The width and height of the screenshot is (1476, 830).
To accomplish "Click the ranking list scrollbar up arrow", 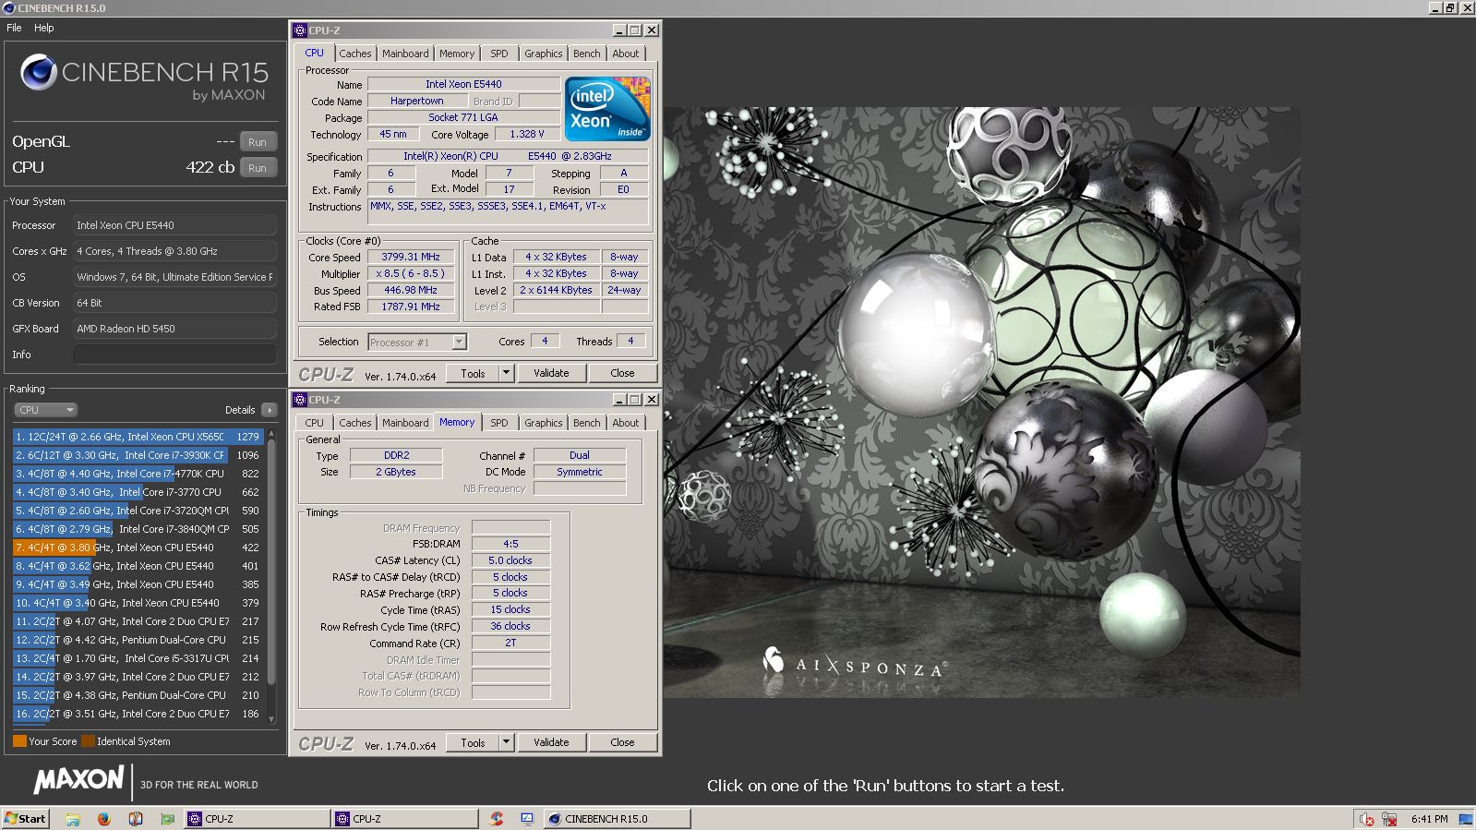I will pos(271,433).
